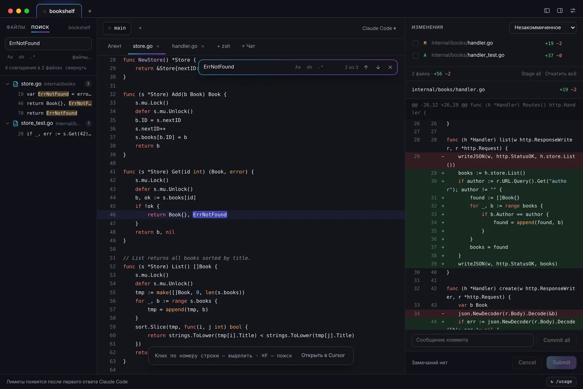Switch to the ФАЙЛЫ sidebar tab
Image resolution: width=583 pixels, height=389 pixels.
tap(16, 27)
